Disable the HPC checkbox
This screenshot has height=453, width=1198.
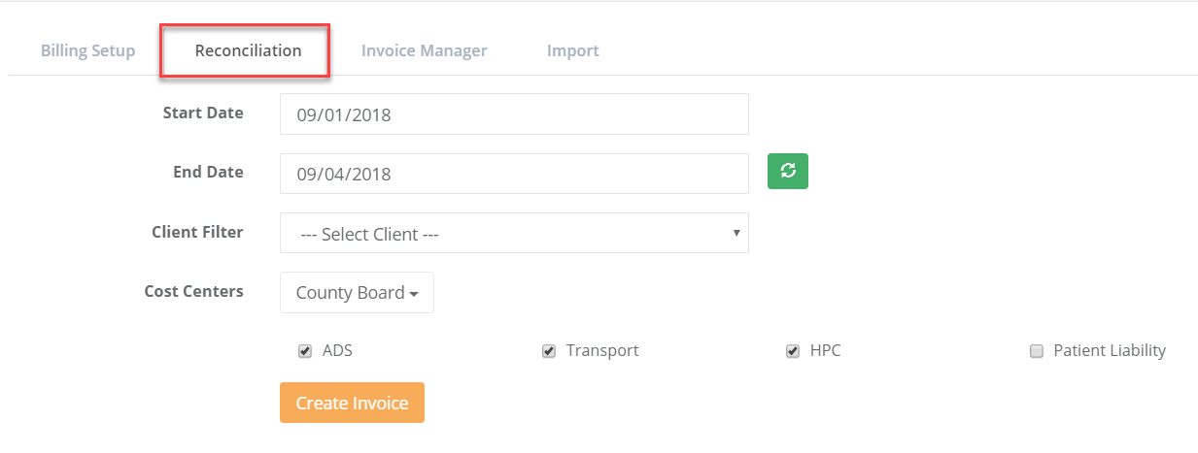pos(793,351)
